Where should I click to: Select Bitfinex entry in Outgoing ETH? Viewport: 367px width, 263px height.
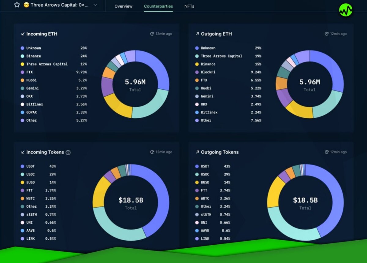[228, 112]
